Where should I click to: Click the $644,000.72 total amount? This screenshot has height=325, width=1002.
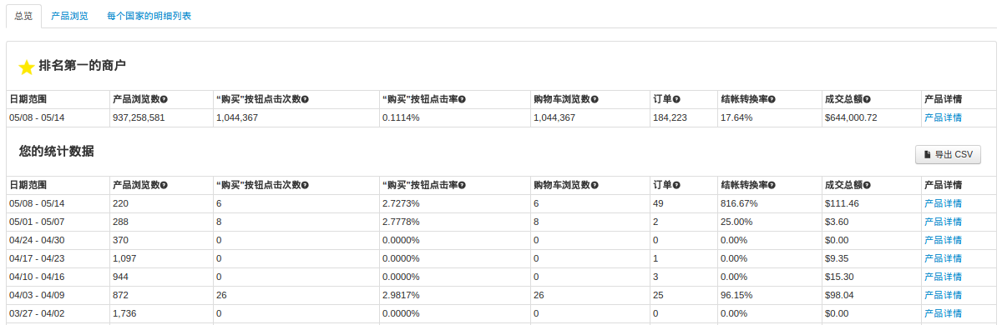[850, 117]
